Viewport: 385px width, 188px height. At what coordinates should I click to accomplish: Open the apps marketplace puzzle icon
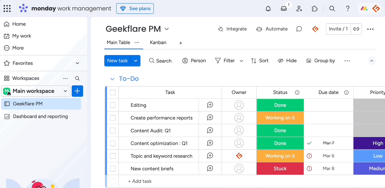[x=315, y=9]
